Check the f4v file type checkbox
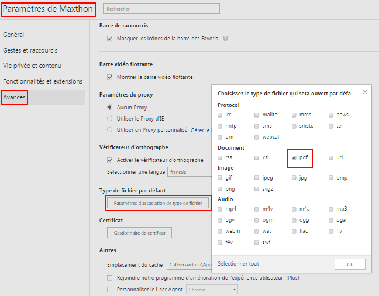This screenshot has height=296, width=379. point(220,242)
